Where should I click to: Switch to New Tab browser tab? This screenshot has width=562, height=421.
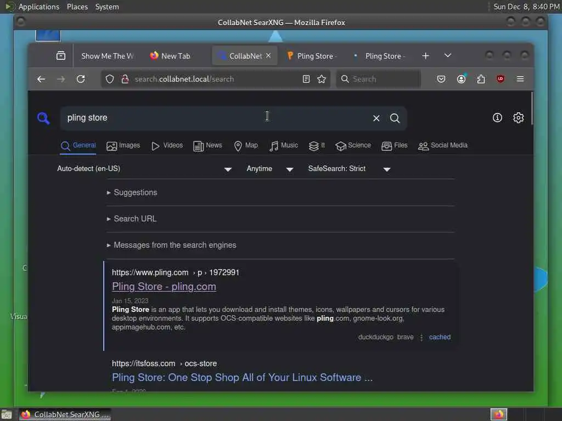tap(175, 56)
